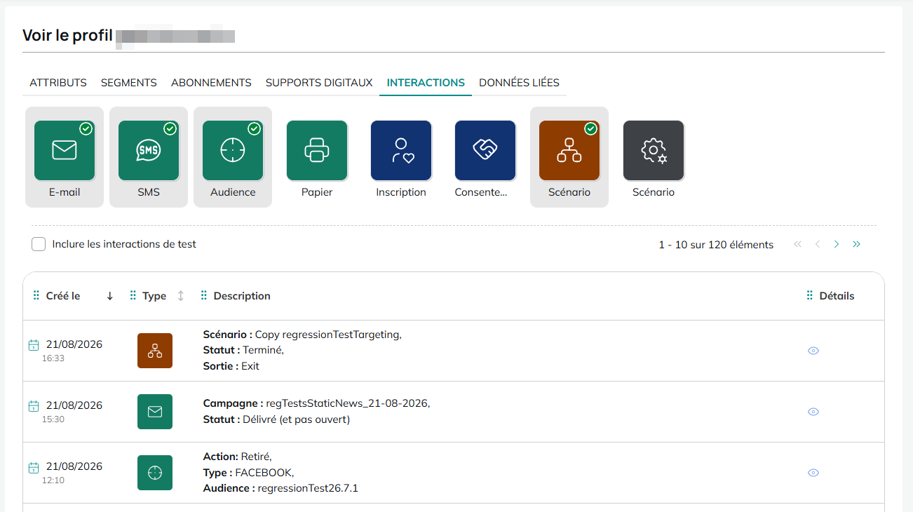Click the calendar icon beside the 16:33 entry
Viewport: 913px width, 512px height.
coord(33,345)
